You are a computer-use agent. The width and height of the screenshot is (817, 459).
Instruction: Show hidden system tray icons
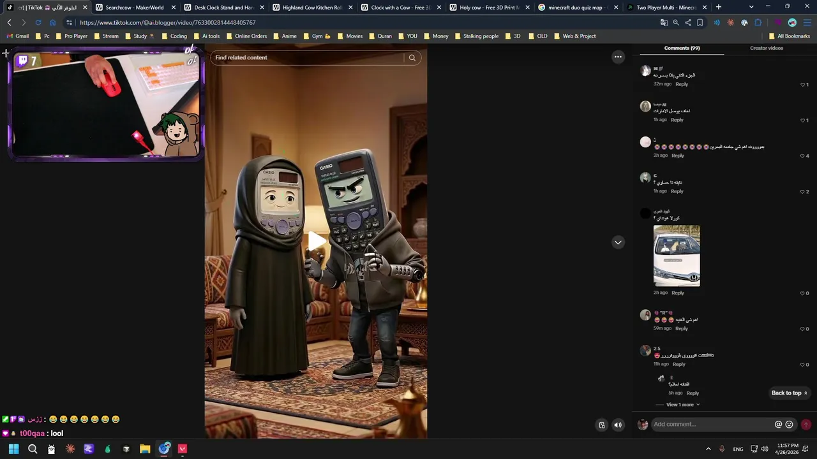[708, 449]
